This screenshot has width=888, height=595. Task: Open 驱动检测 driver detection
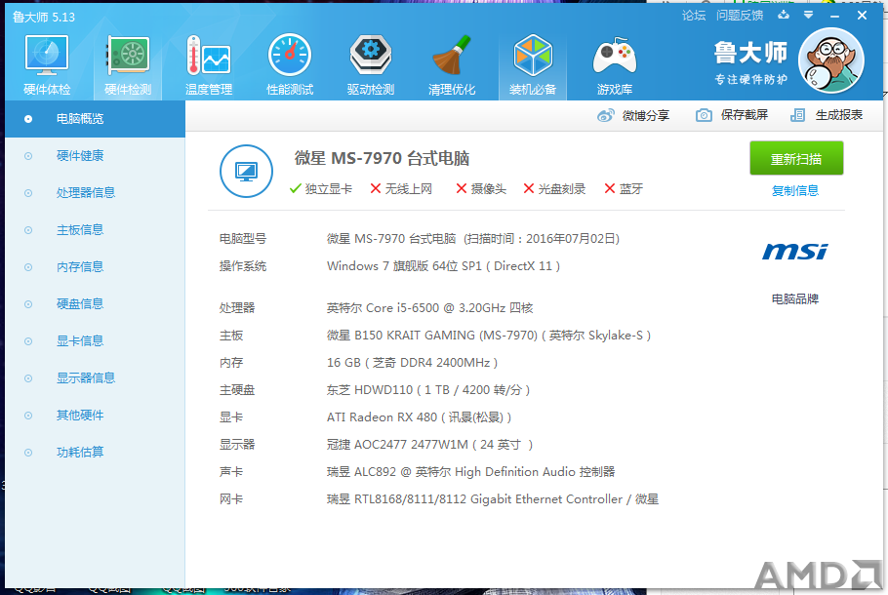[371, 65]
